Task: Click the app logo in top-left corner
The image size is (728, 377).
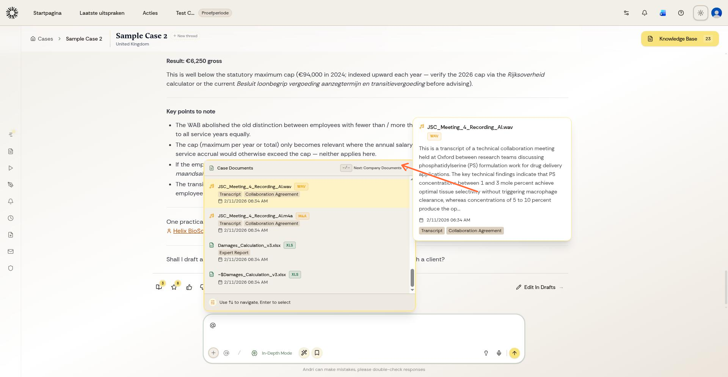Action: 12,13
